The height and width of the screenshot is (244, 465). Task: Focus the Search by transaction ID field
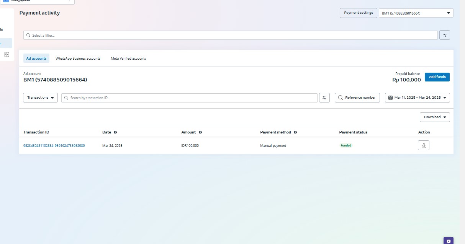click(x=192, y=98)
